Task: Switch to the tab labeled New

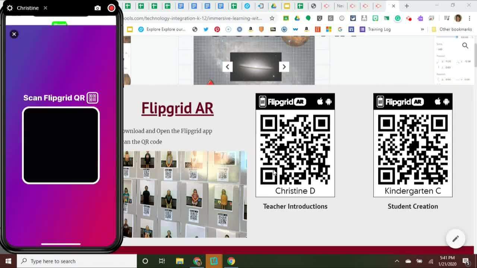Action: point(340,6)
